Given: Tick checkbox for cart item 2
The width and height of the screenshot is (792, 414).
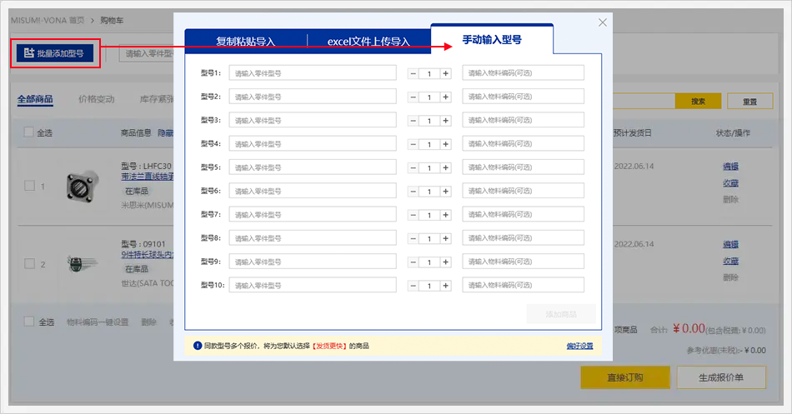Looking at the screenshot, I should tap(29, 264).
